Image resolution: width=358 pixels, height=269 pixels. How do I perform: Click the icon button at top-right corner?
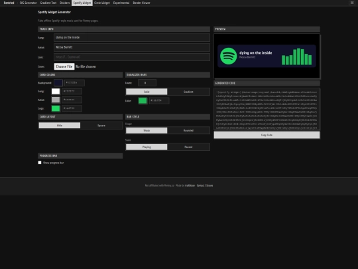(352, 3)
